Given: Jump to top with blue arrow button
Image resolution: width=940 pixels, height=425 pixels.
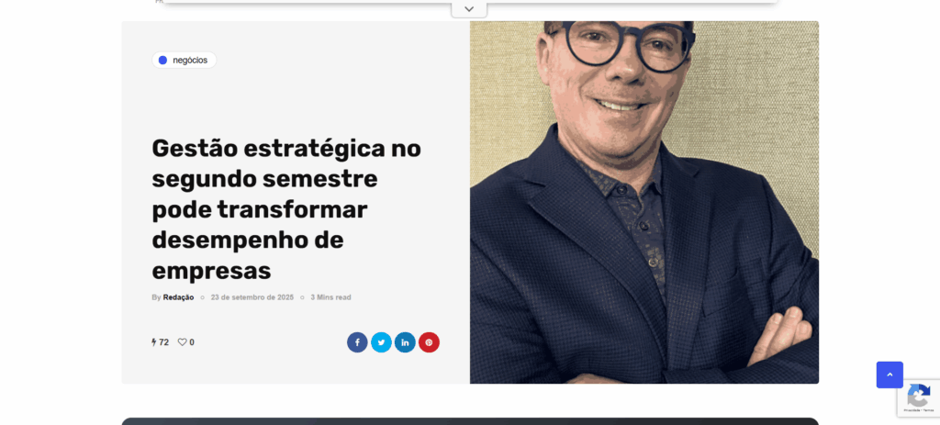Looking at the screenshot, I should coord(890,375).
